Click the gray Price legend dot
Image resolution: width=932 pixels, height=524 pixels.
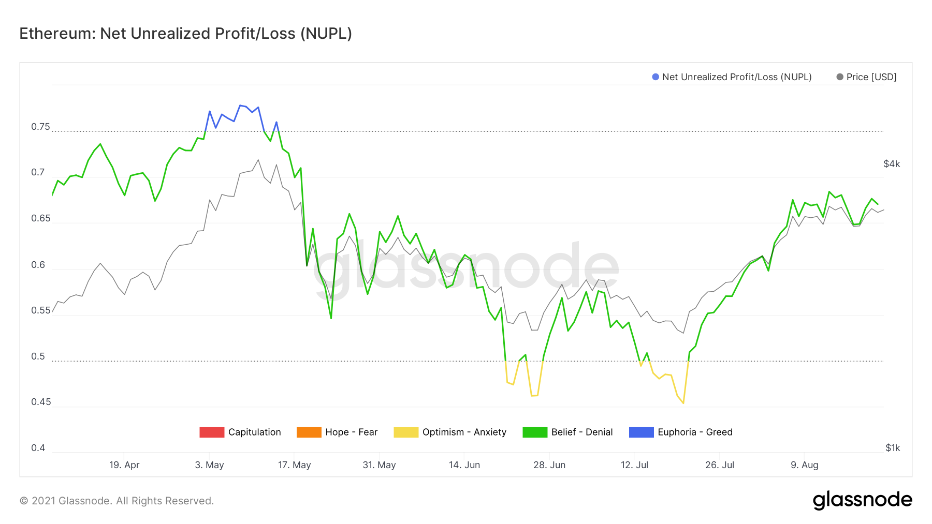coord(840,77)
